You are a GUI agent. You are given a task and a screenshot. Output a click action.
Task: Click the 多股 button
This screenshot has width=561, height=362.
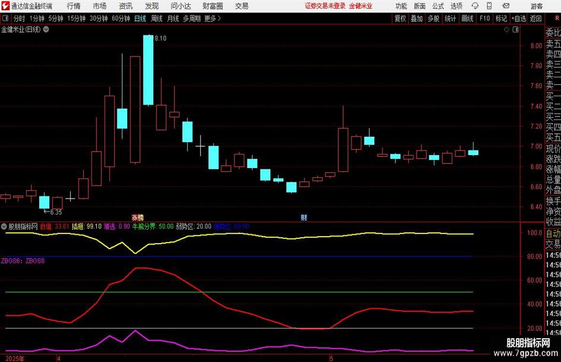pos(433,18)
